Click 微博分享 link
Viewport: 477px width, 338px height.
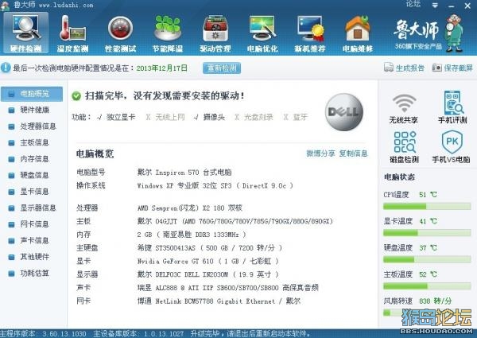point(320,153)
